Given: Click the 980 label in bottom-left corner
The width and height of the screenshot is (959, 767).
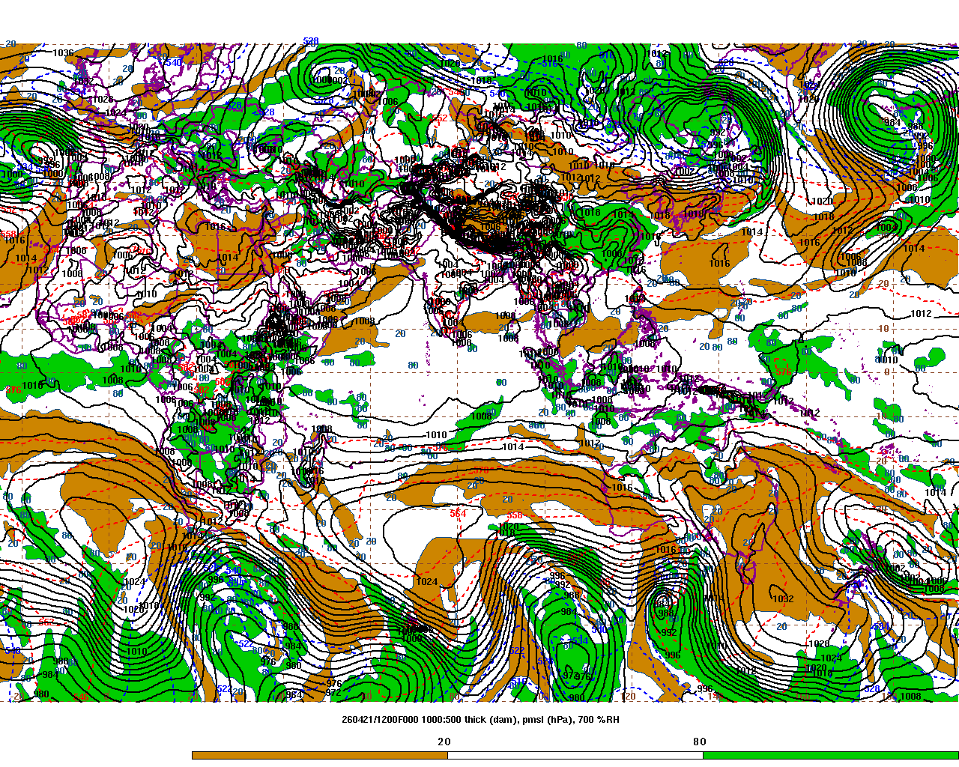Looking at the screenshot, I should tap(41, 694).
